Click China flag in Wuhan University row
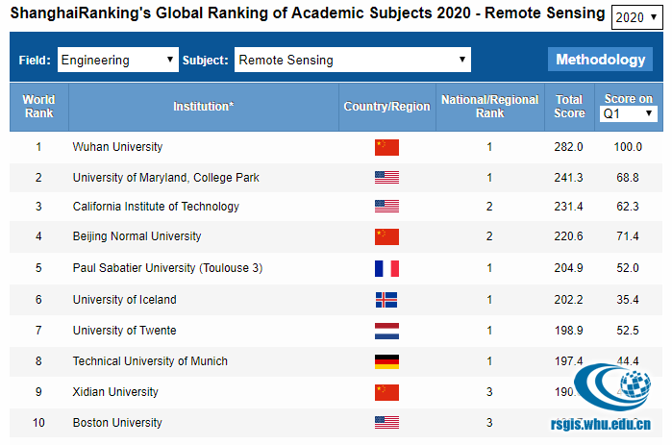The height and width of the screenshot is (445, 672). (386, 147)
